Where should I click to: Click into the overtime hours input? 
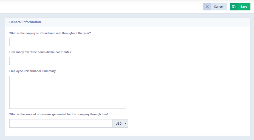pos(67,61)
